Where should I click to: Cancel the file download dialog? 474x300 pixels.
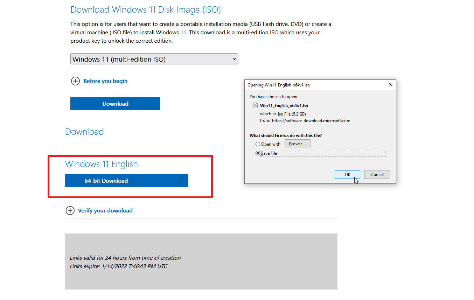[377, 174]
